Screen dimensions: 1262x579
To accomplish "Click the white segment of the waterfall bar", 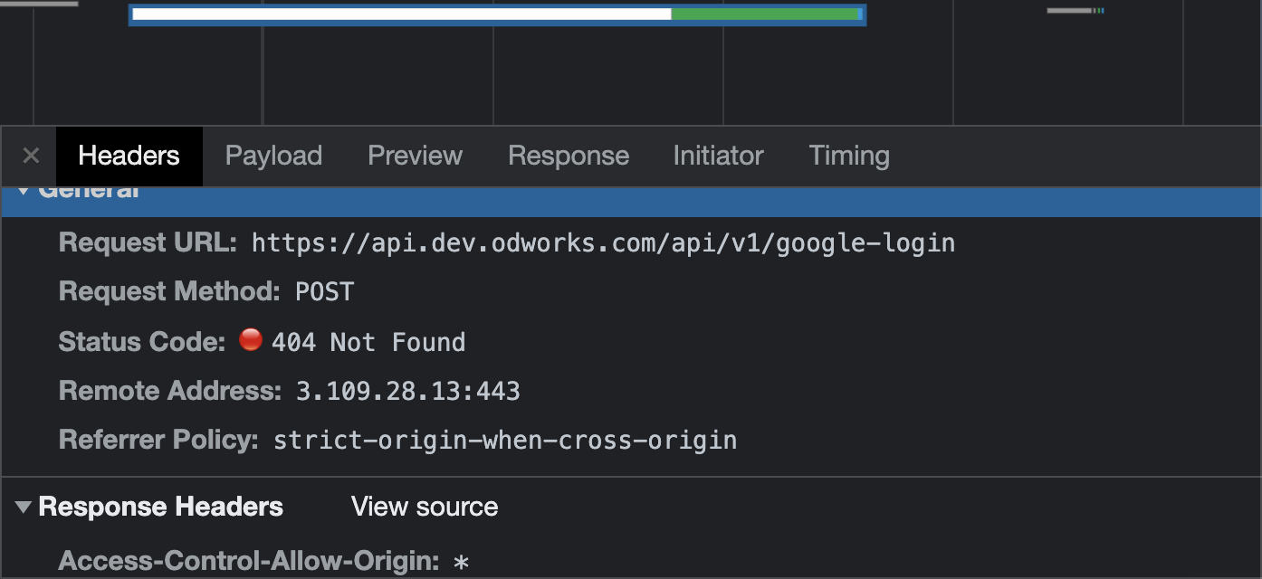I will (401, 14).
